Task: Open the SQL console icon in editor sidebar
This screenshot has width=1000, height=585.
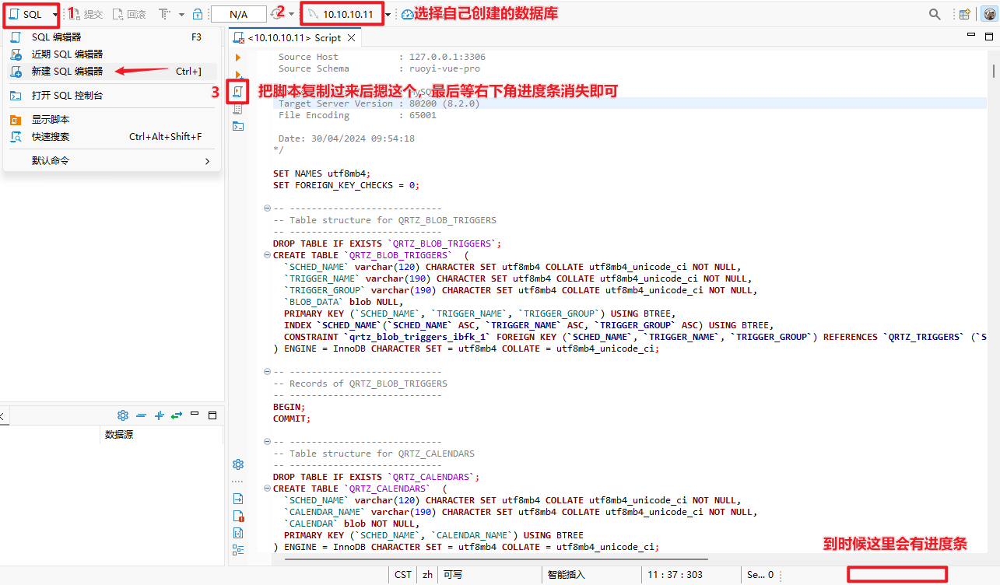Action: coord(238,126)
